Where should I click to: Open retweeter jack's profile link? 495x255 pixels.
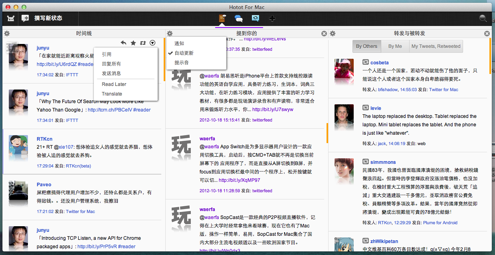coord(382,143)
